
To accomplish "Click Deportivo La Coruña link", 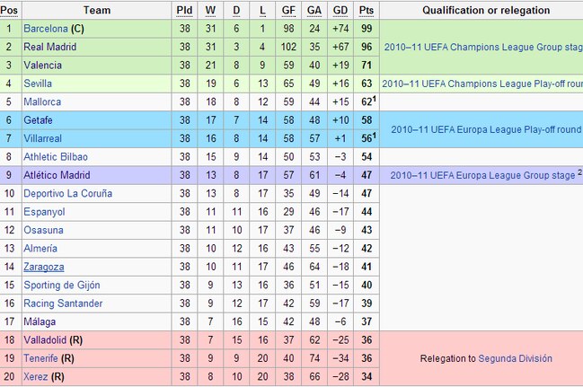I will tap(67, 194).
